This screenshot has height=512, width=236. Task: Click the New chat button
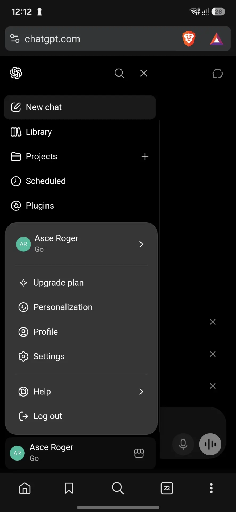tap(80, 107)
